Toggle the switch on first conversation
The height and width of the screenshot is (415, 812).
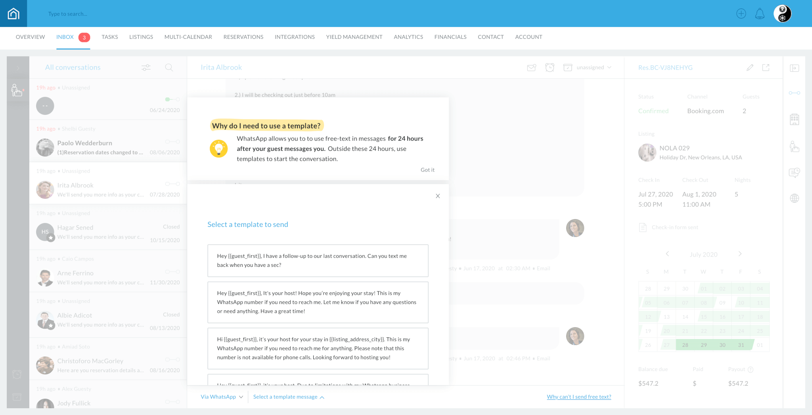tap(172, 99)
